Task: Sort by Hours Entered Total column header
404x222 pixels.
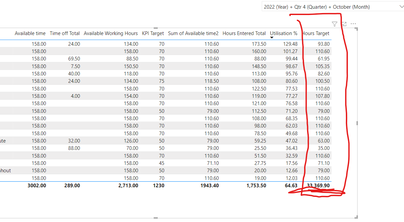Action: tap(244, 33)
